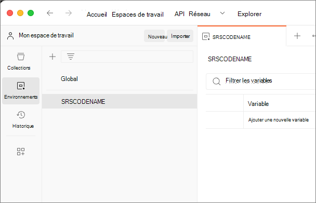Select SRSCODENAME in the environments list

pyautogui.click(x=120, y=101)
